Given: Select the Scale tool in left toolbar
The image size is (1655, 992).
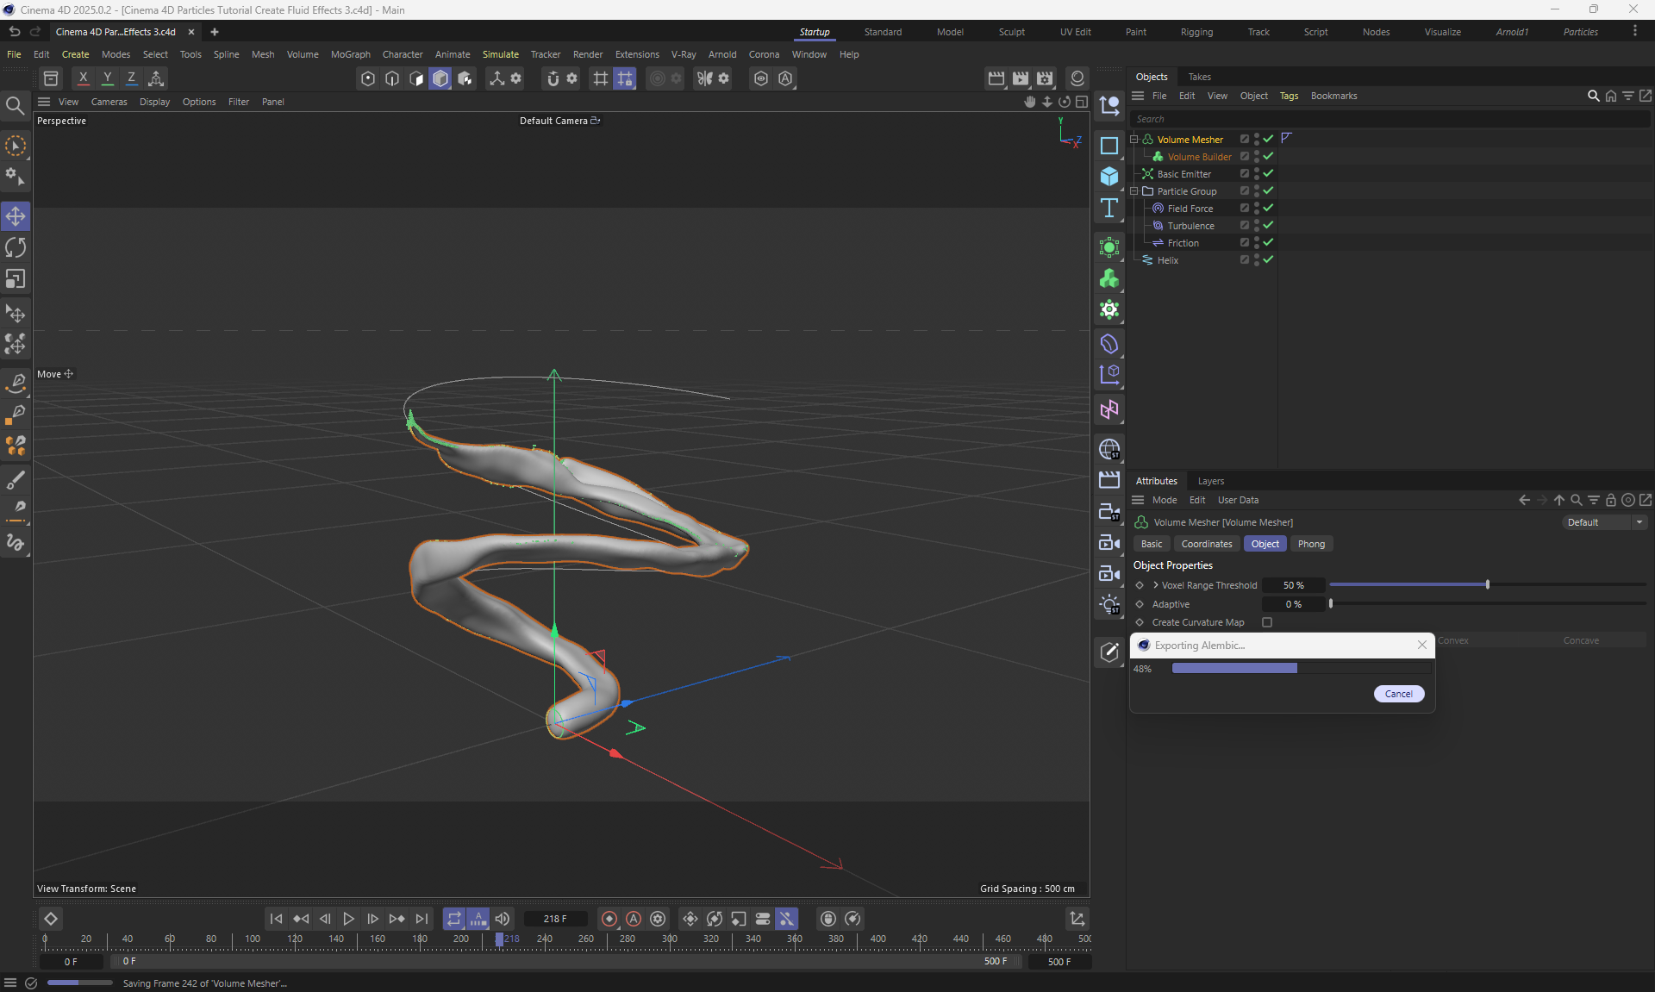Looking at the screenshot, I should (x=16, y=279).
